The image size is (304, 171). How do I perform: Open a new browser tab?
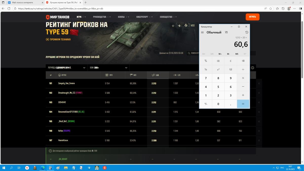(x=86, y=2)
